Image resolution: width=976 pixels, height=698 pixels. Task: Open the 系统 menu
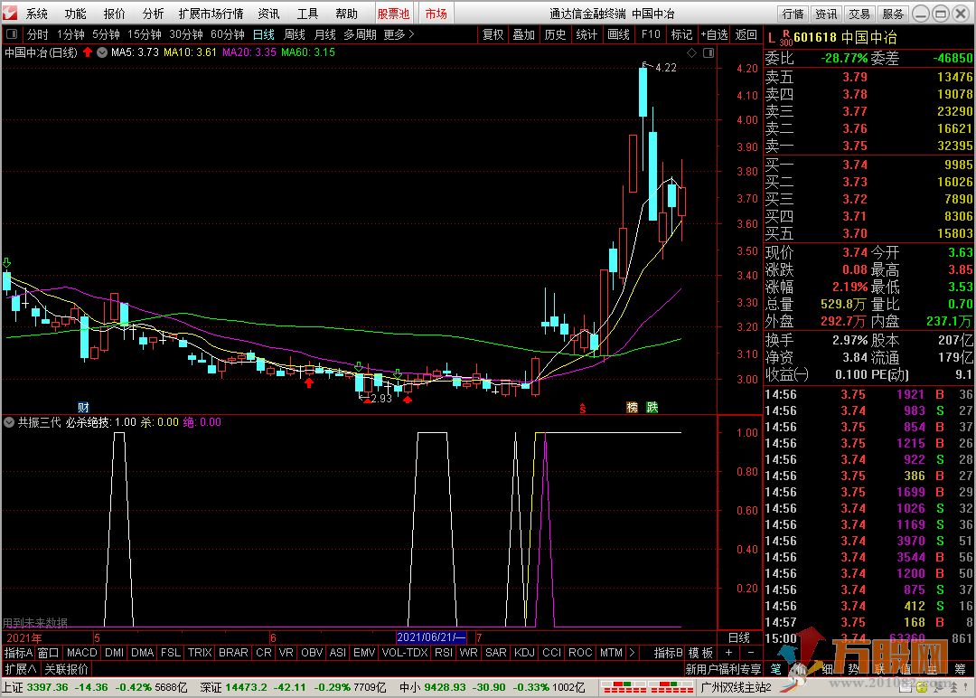point(37,14)
